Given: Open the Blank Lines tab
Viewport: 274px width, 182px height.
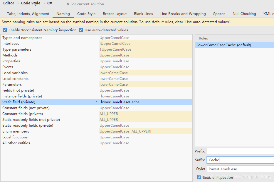Looking at the screenshot, I should pyautogui.click(x=144, y=14).
